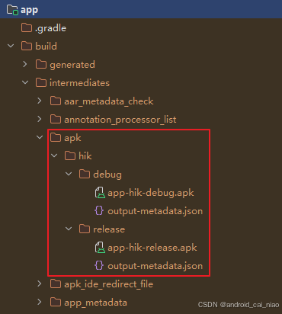The width and height of the screenshot is (282, 314).
Task: Click the apk folder icon
Action: pyautogui.click(x=56, y=138)
